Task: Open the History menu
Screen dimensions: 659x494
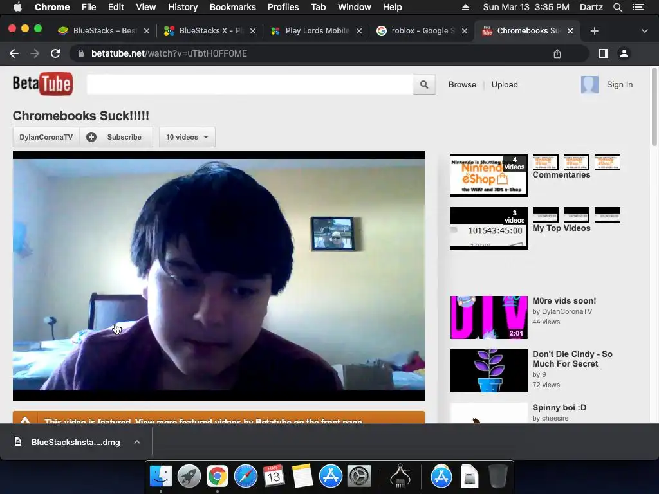Action: (183, 7)
